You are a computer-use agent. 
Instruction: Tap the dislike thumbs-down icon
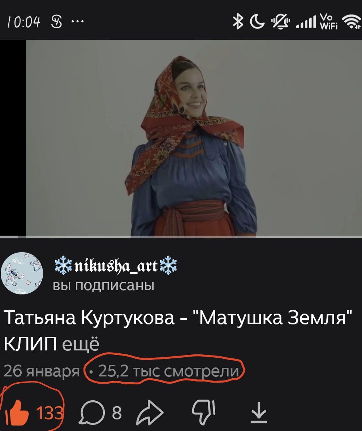click(204, 412)
